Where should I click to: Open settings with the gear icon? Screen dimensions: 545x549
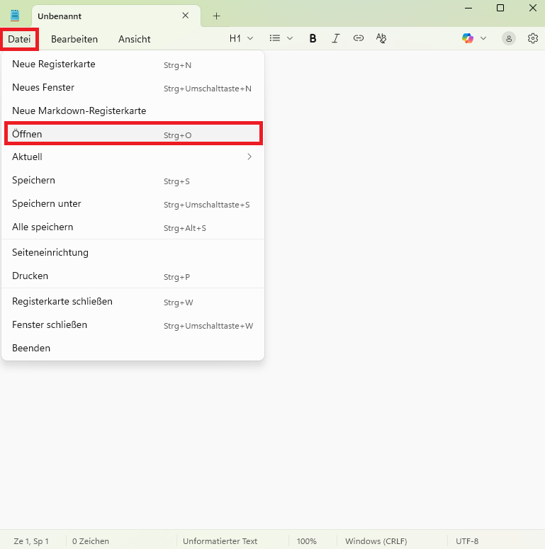click(x=533, y=39)
